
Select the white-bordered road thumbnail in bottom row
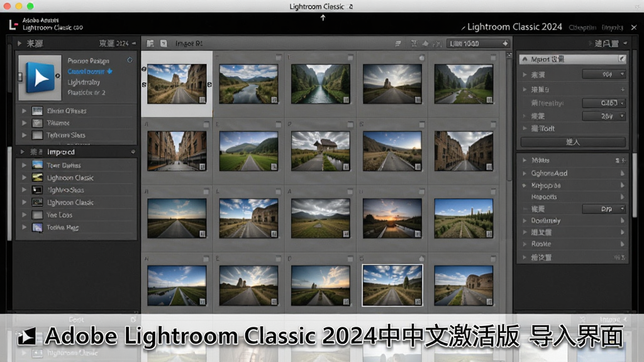(392, 285)
